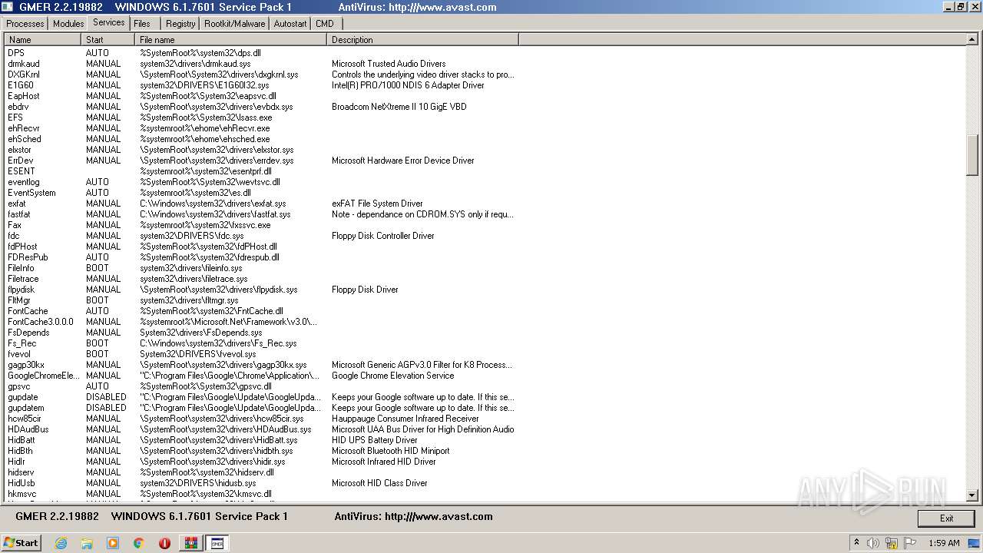The image size is (983, 553).
Task: Select the eventlog service row
Action: [261, 182]
